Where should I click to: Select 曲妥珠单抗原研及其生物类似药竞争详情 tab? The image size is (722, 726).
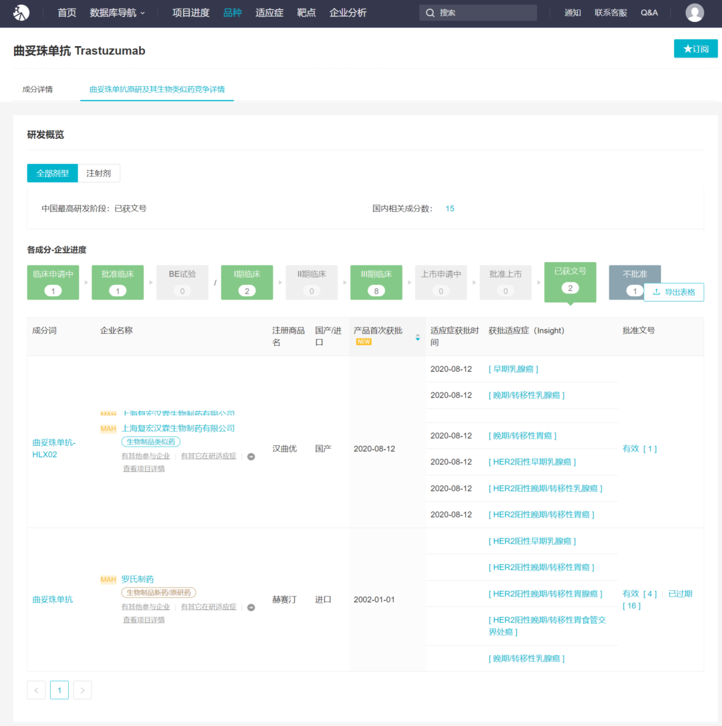click(157, 90)
